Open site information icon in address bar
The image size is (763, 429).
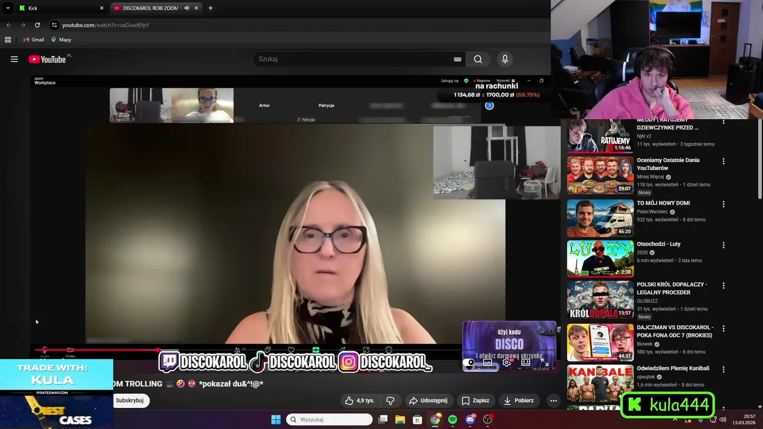click(x=54, y=25)
